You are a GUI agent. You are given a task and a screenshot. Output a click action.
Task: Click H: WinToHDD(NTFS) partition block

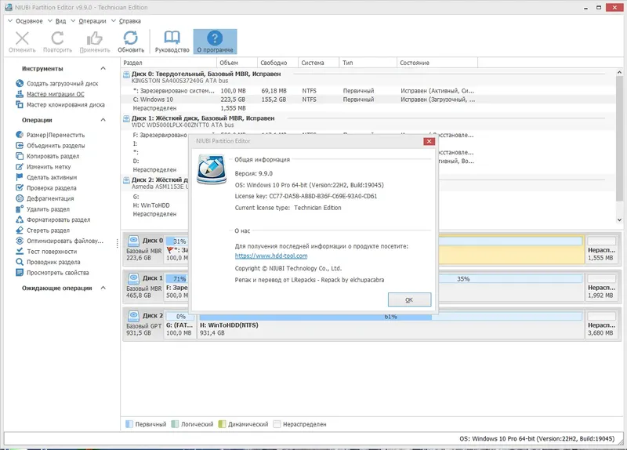point(390,325)
